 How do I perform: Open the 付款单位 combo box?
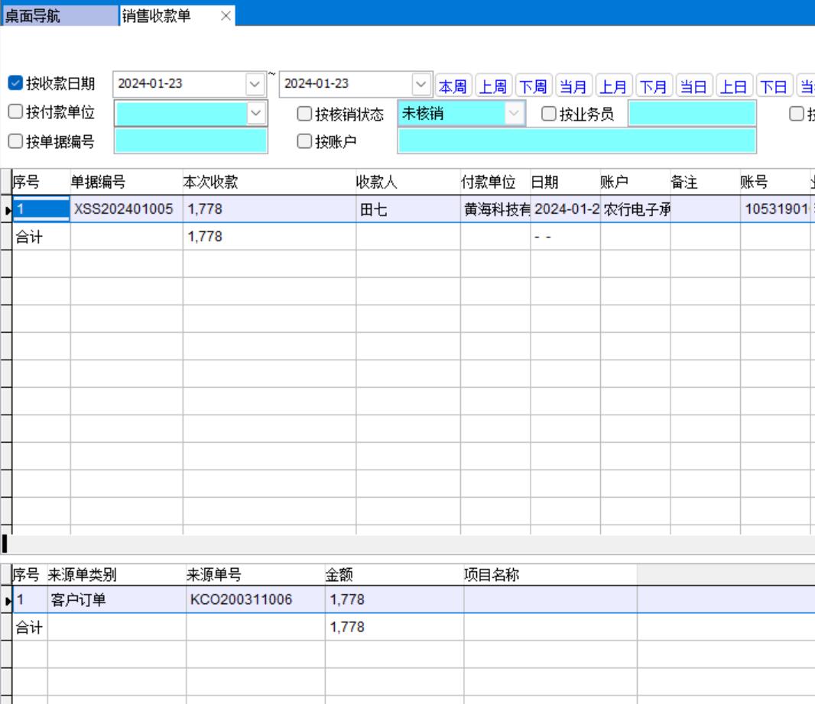tap(255, 113)
